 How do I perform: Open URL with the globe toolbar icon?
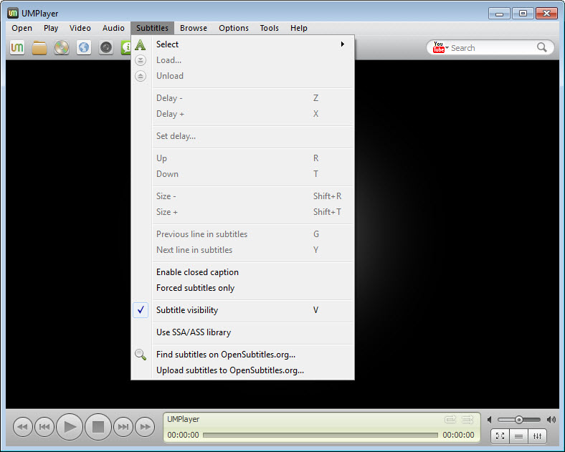point(84,47)
